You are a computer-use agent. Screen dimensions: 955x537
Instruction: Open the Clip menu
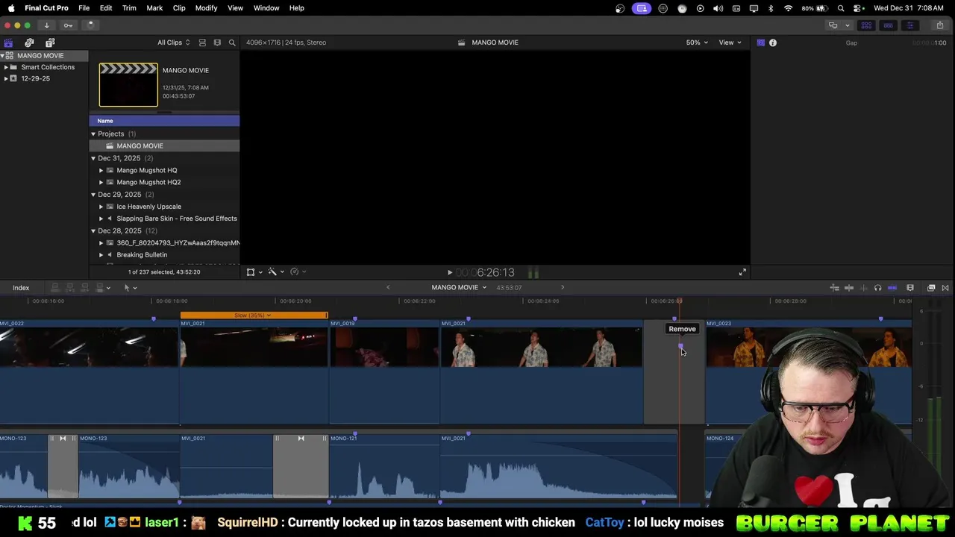[179, 8]
